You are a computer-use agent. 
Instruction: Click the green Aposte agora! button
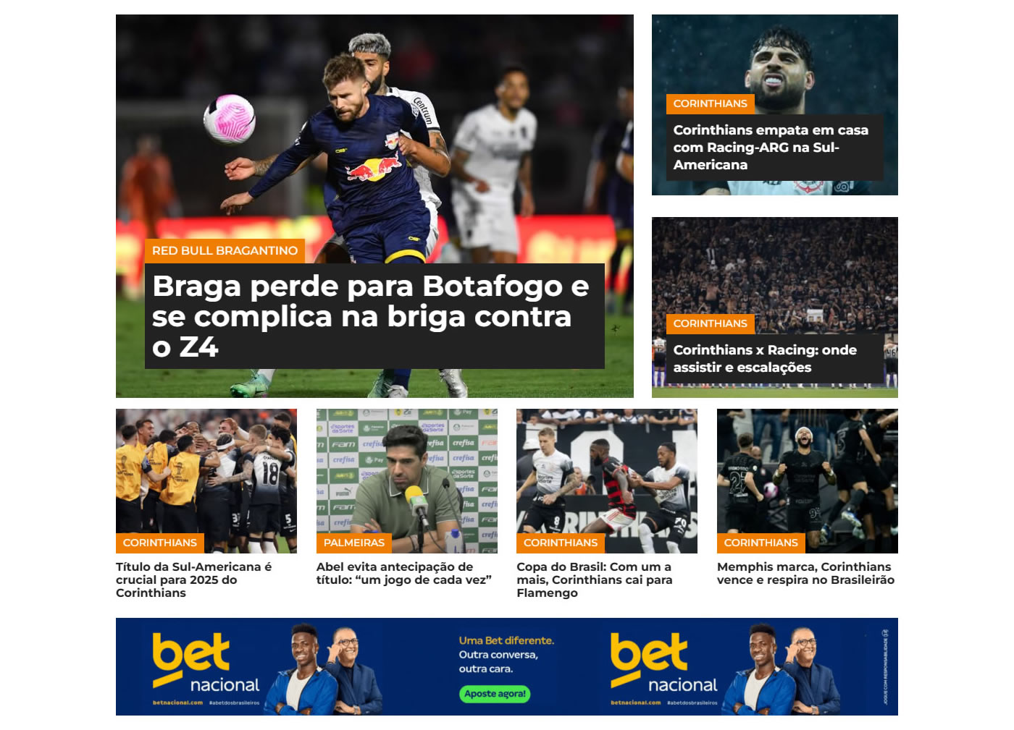pos(495,694)
